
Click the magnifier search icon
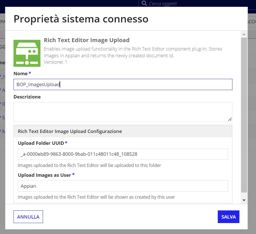(144, 3)
